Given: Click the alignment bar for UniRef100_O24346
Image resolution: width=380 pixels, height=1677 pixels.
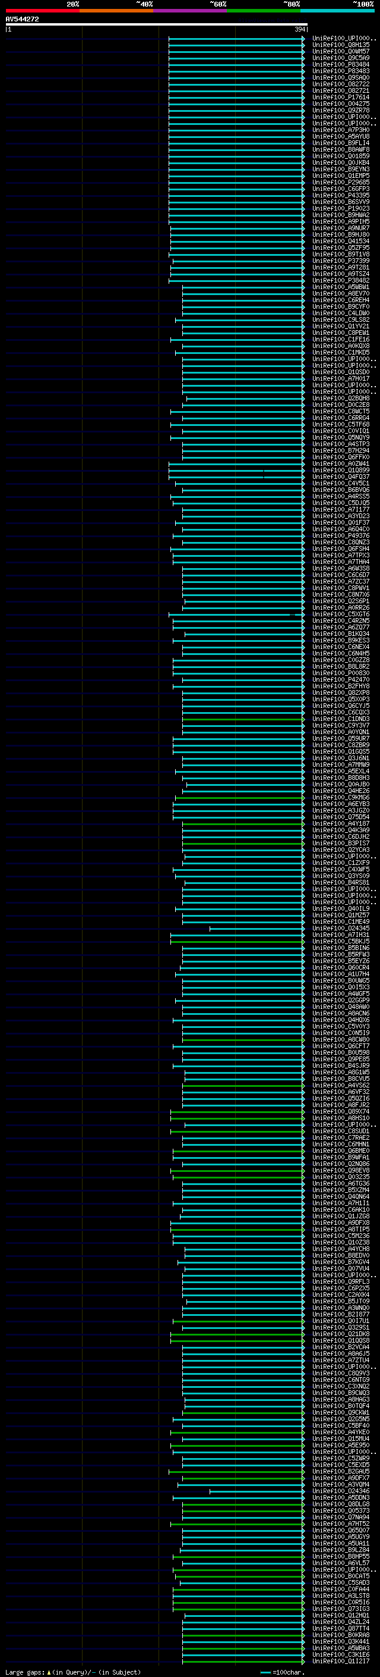Looking at the screenshot, I should pyautogui.click(x=256, y=1491).
